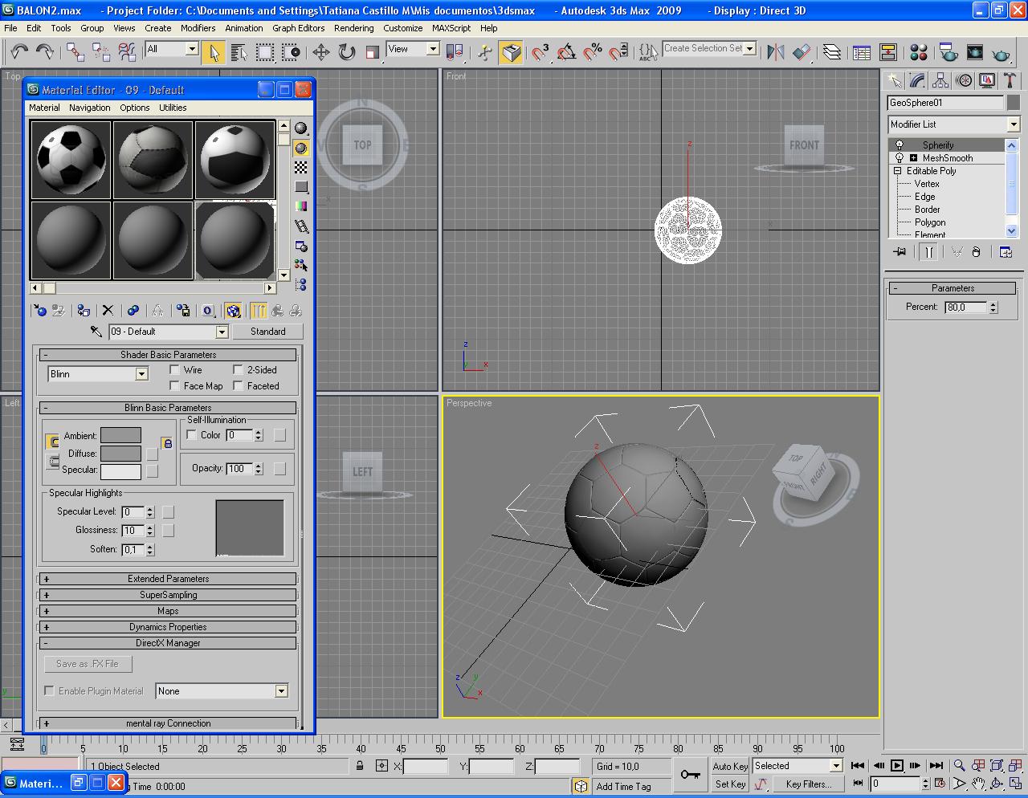Image resolution: width=1028 pixels, height=798 pixels.
Task: Click the Standard material type button
Action: click(x=267, y=332)
